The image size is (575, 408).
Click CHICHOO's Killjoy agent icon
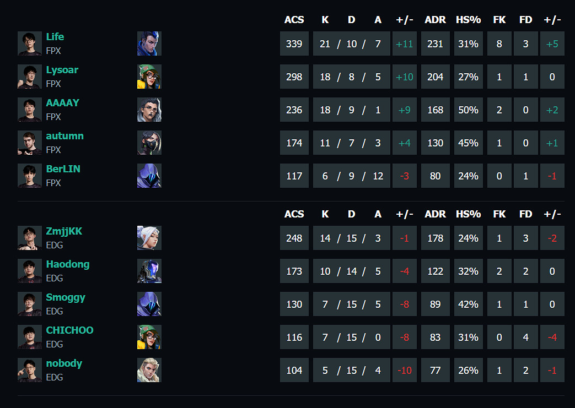149,337
